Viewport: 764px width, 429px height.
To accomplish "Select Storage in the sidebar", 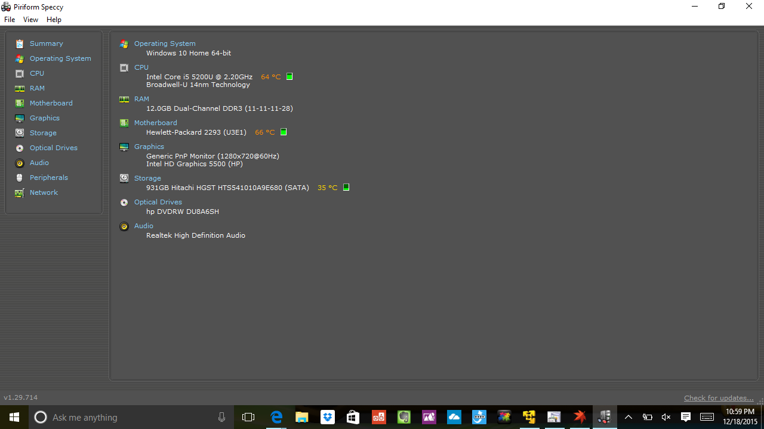I will (x=43, y=133).
